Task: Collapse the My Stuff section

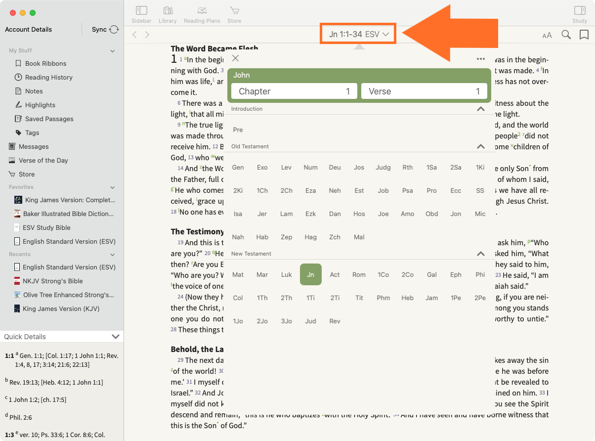Action: (112, 51)
